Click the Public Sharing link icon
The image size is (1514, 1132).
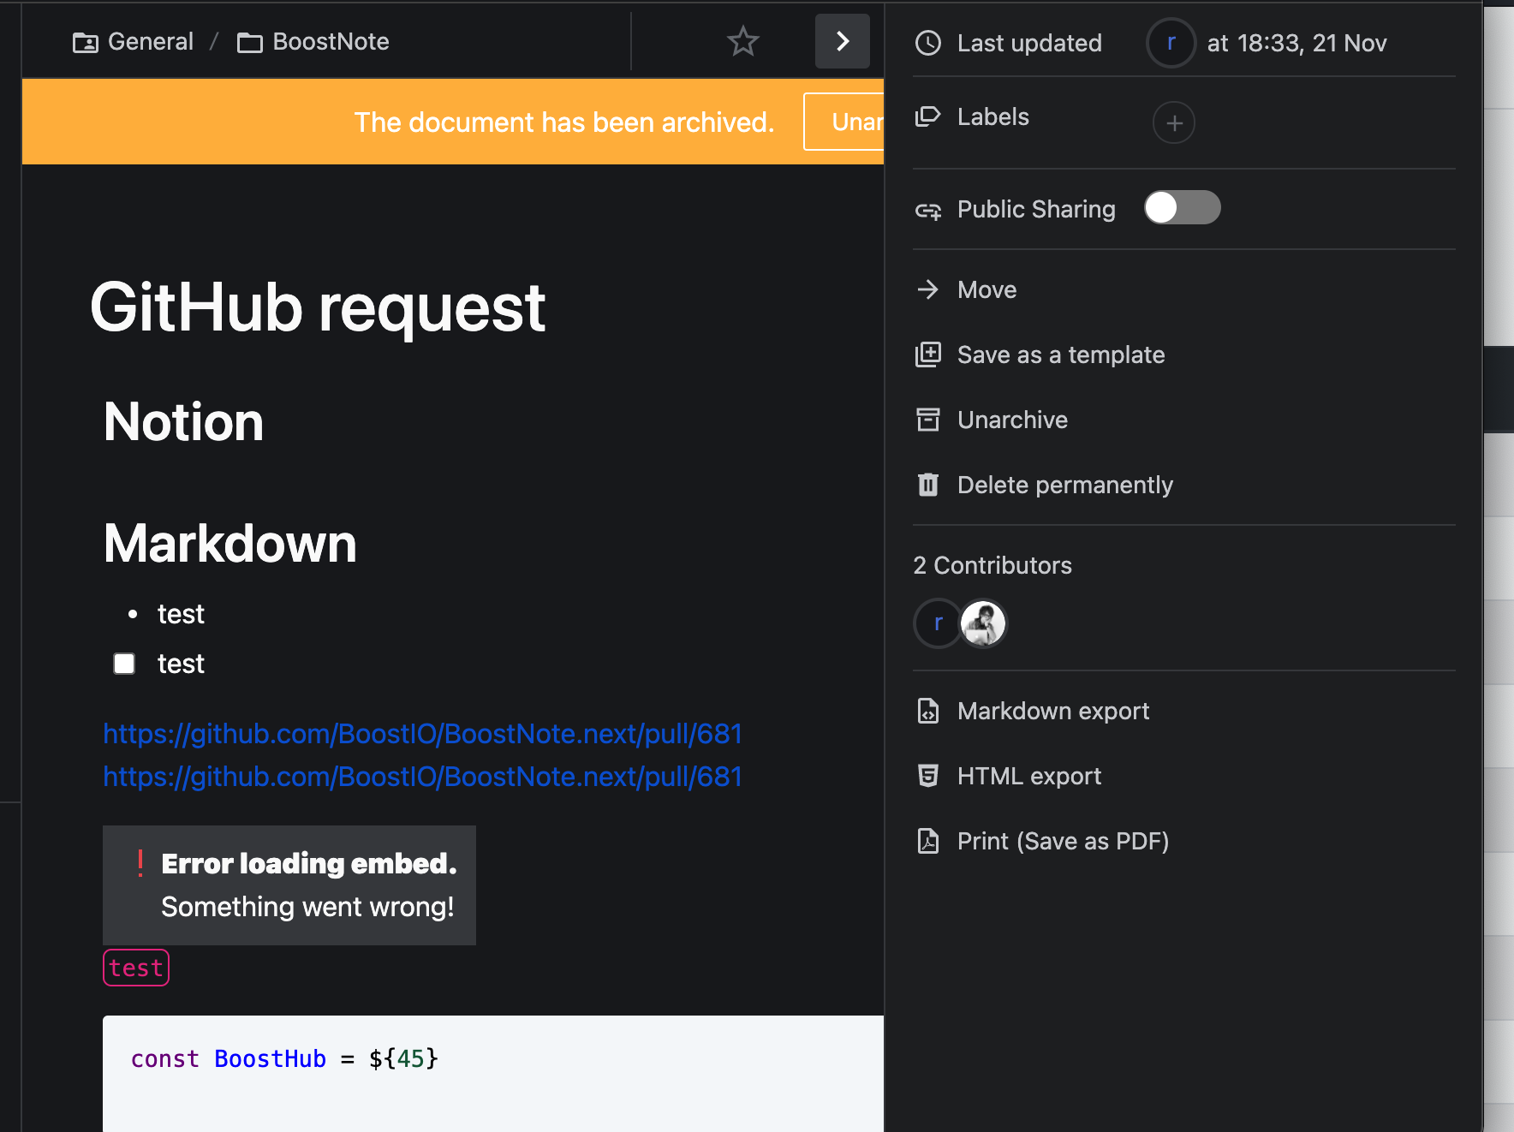pyautogui.click(x=928, y=210)
